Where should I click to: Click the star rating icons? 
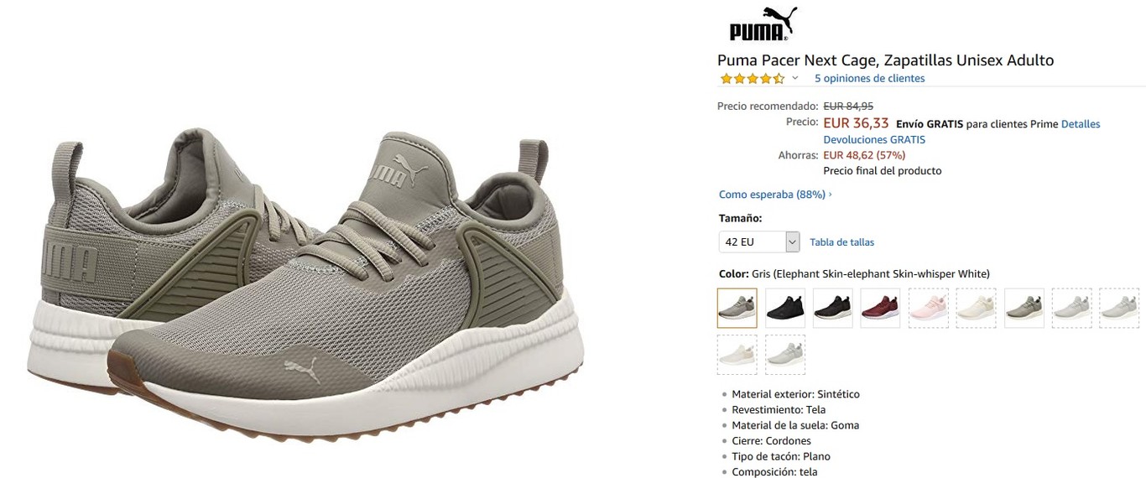(x=753, y=79)
